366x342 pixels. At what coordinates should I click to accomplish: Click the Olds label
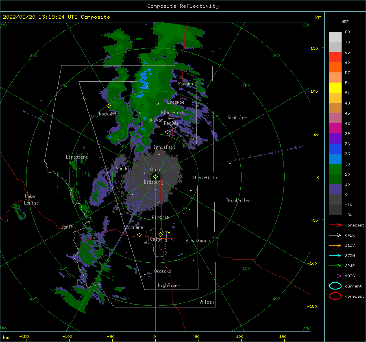click(155, 170)
